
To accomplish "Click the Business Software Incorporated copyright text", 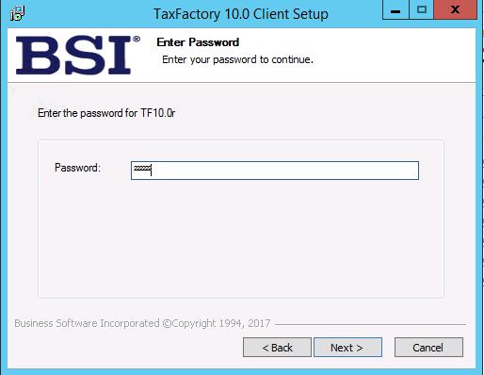I will pyautogui.click(x=142, y=323).
